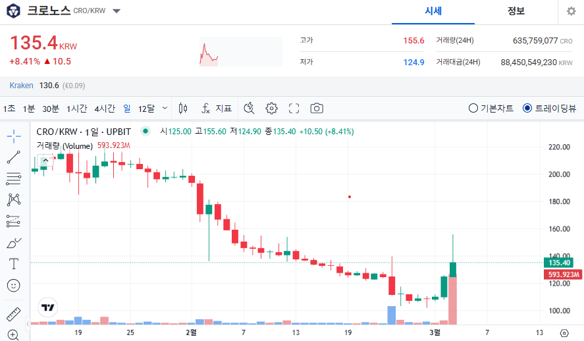Image resolution: width=584 pixels, height=341 pixels.
Task: Click the 크로노스 coin name heading
Action: 49,11
